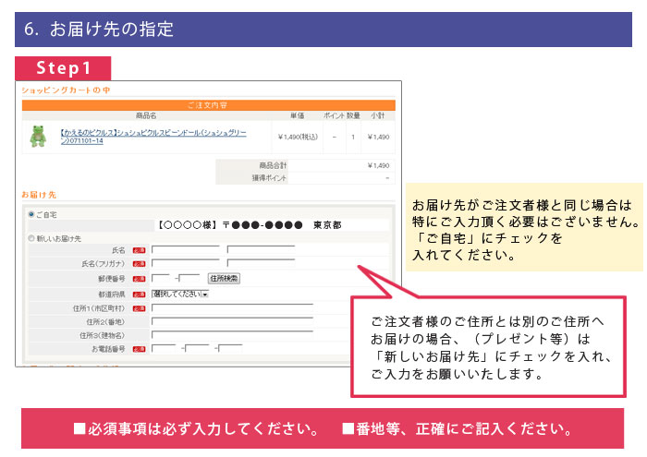
Task: Click the 住所2(番地) input field
Action: (x=232, y=322)
